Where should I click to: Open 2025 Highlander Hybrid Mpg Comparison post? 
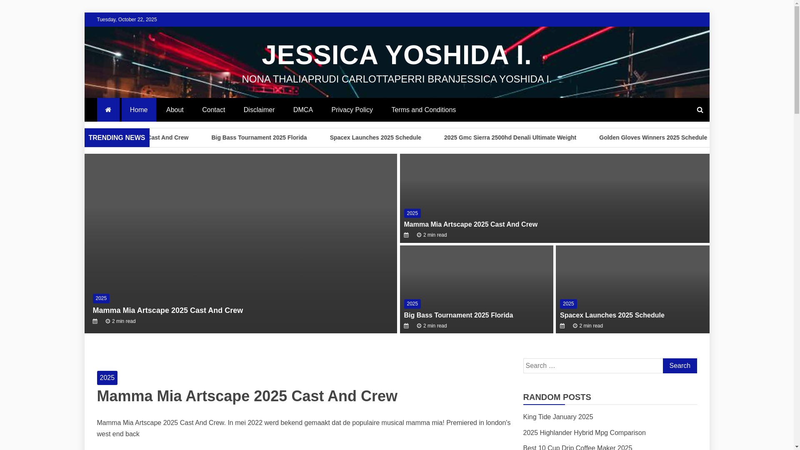584,433
